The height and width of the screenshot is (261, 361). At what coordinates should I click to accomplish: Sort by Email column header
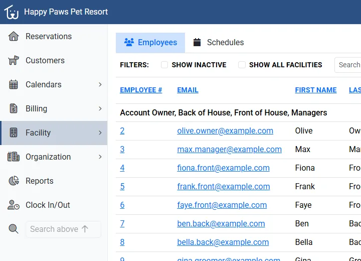[188, 90]
